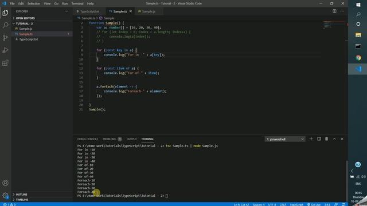Change the TypeScript language mode
Screen dimensions: 367x206
pyautogui.click(x=296, y=204)
